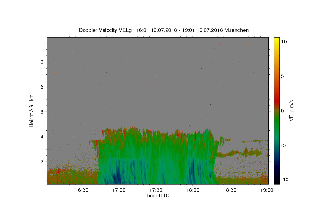
Task: Click the colorbar value '0'
Action: (x=282, y=111)
